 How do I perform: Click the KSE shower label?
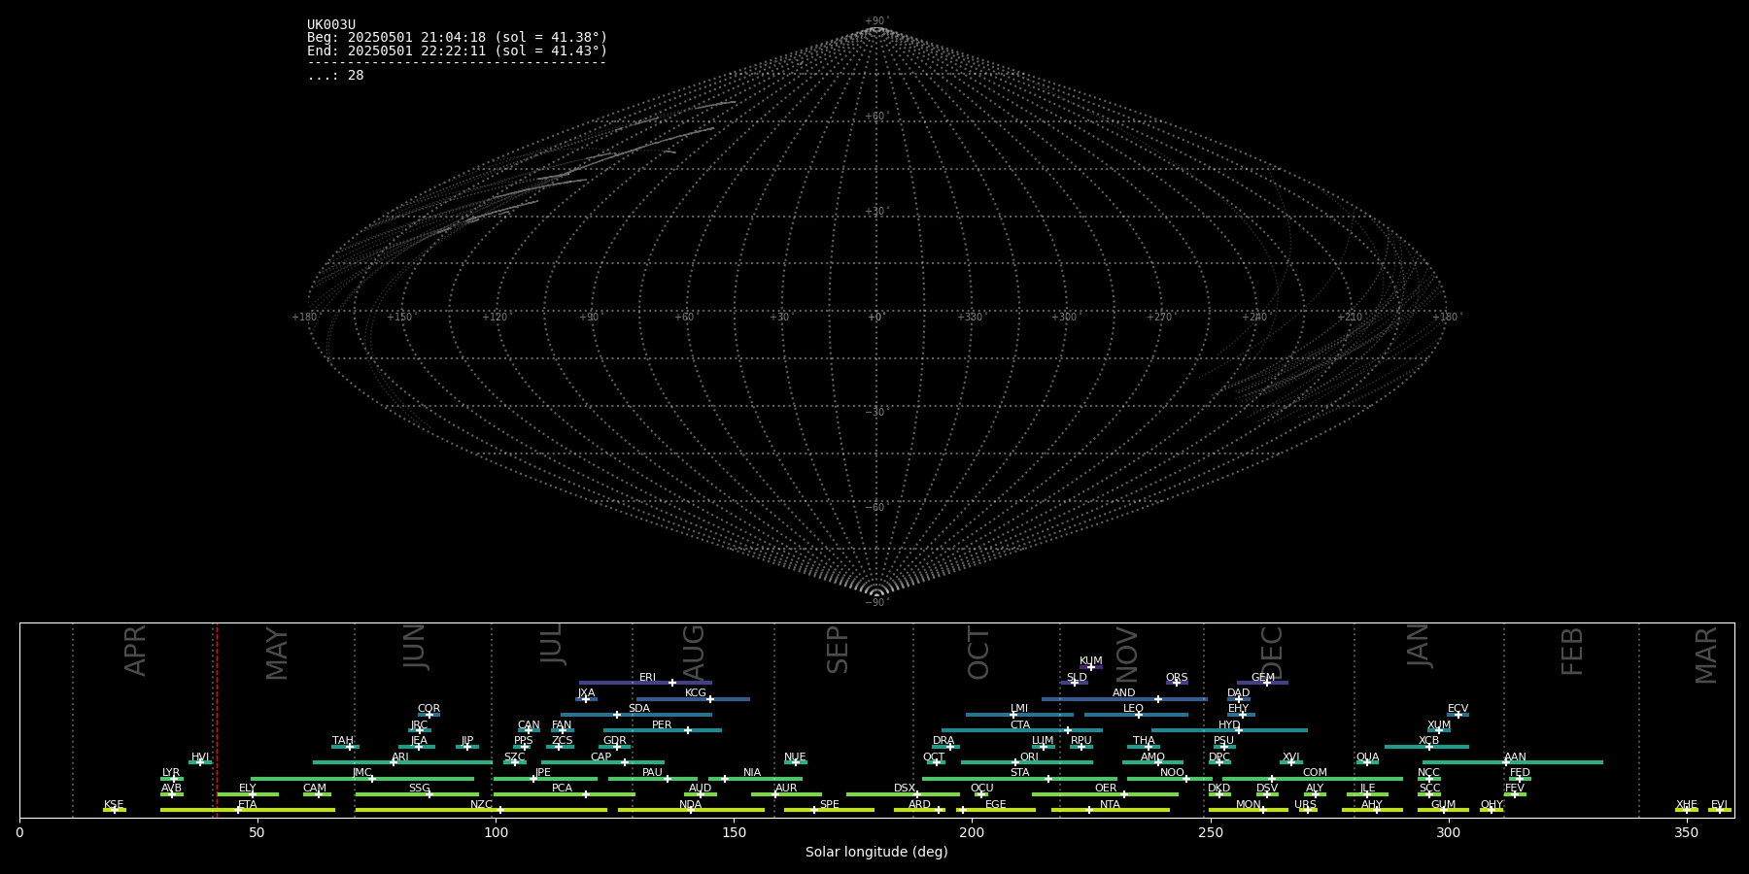pyautogui.click(x=114, y=805)
